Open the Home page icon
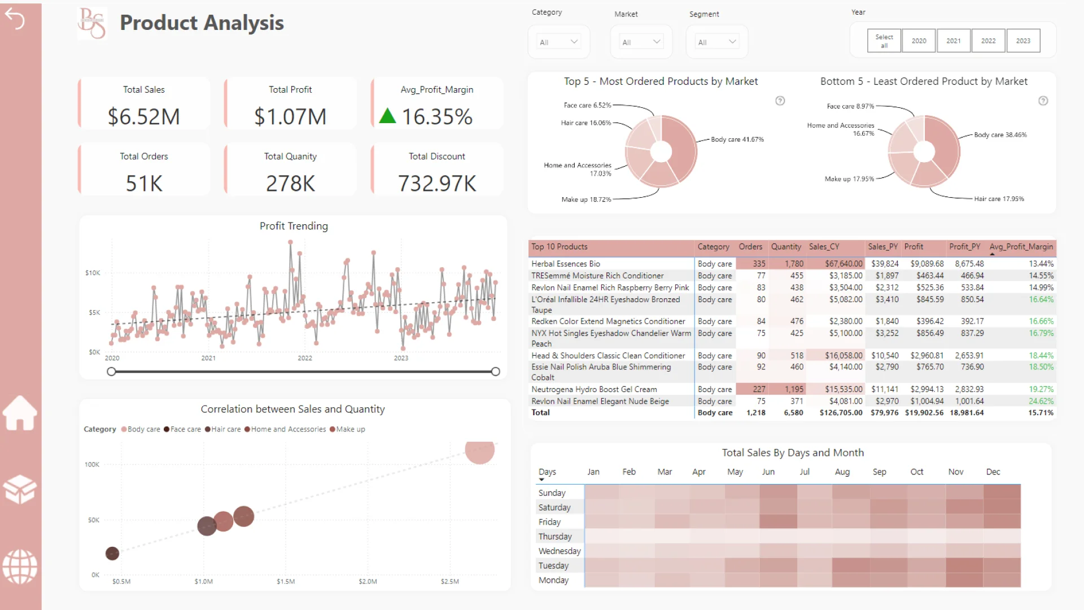Viewport: 1084px width, 610px height. [20, 413]
